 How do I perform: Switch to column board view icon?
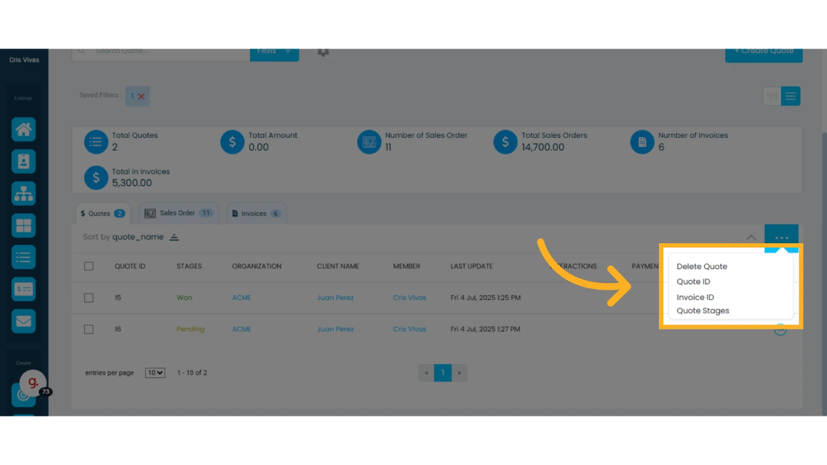pos(772,96)
